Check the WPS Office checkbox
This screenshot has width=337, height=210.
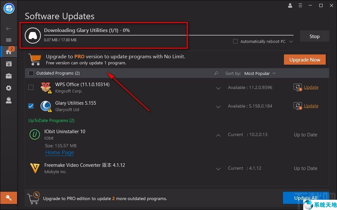tap(31, 87)
